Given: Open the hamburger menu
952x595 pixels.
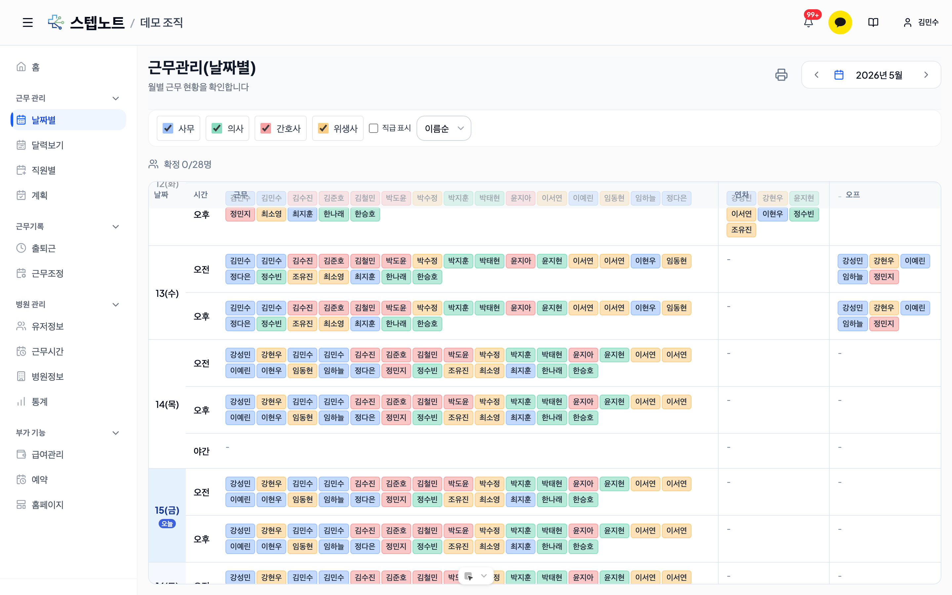Looking at the screenshot, I should coord(27,22).
